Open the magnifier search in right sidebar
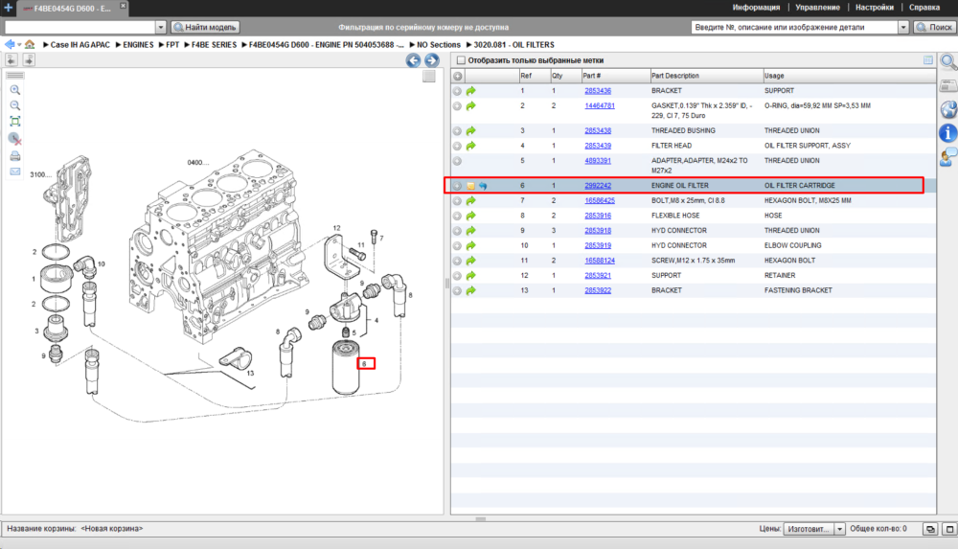The width and height of the screenshot is (958, 549). (948, 61)
